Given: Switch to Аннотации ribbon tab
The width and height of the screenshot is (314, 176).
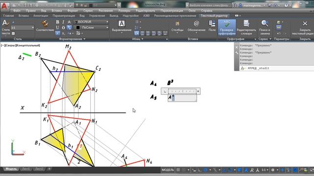Looking at the screenshot, I should point(41,16).
